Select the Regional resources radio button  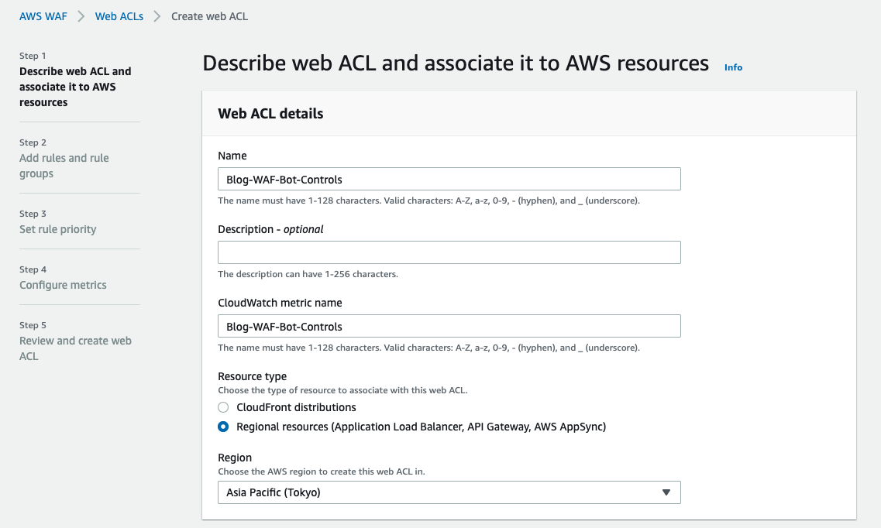coord(223,426)
